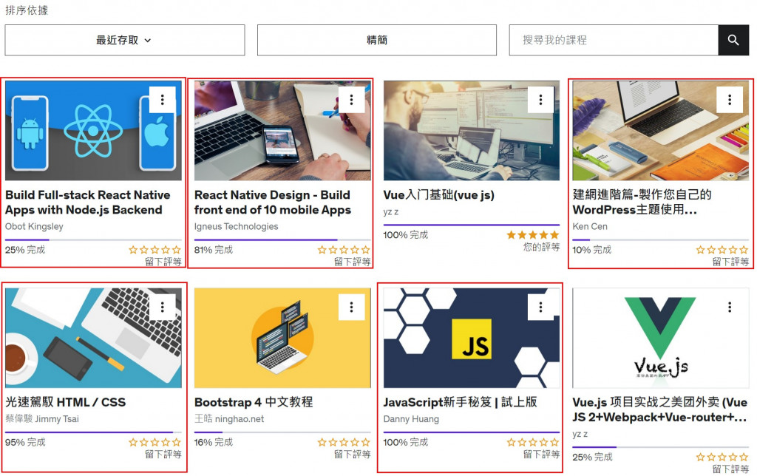Click 留下評等 under Bootstrap 4 中文教程
757x476 pixels.
353,454
